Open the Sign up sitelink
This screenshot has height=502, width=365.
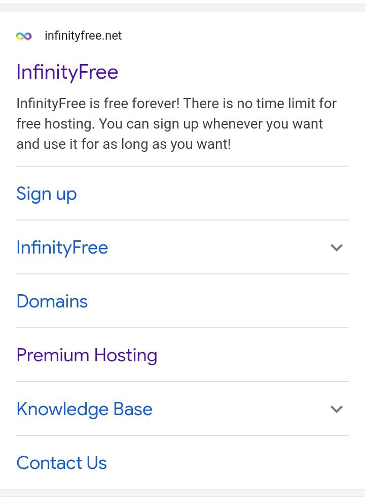(46, 194)
